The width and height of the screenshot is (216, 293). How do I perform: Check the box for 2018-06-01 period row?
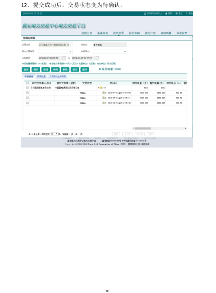[x=27, y=103]
